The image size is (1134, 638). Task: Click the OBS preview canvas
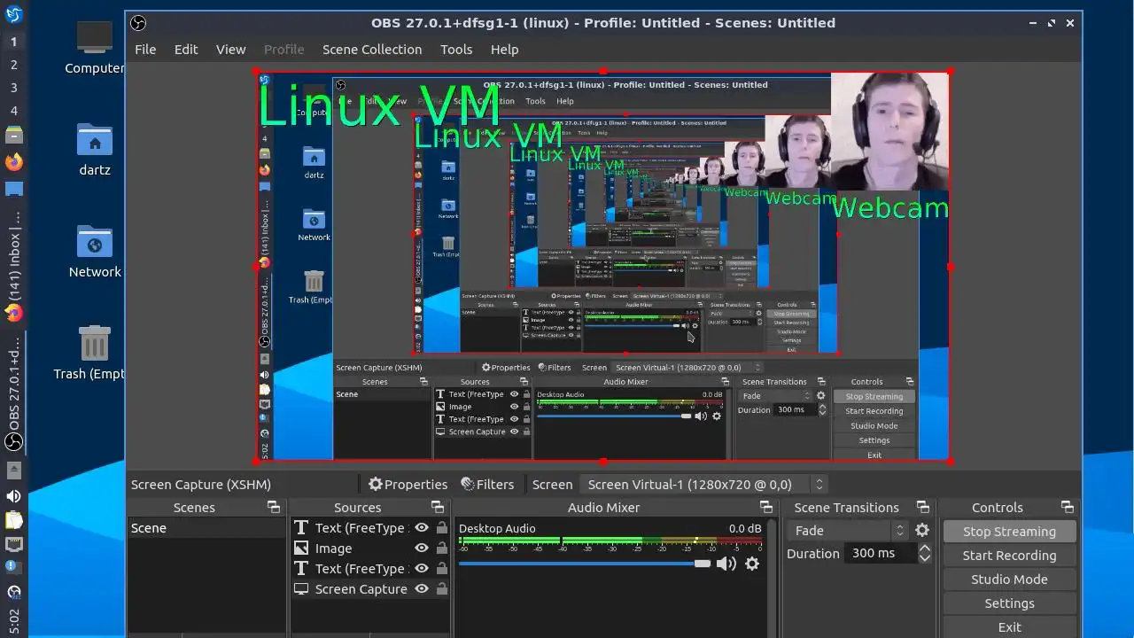click(x=602, y=266)
